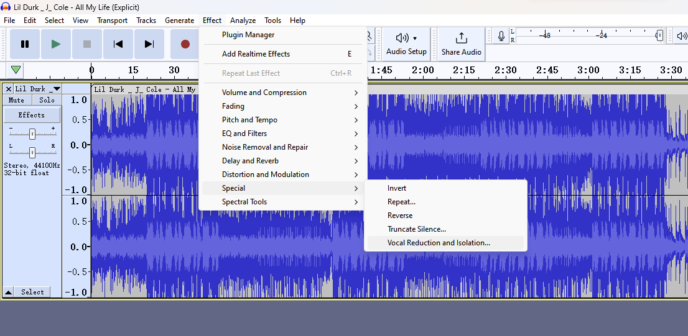Image resolution: width=688 pixels, height=336 pixels.
Task: Open the Transport menu
Action: (113, 20)
